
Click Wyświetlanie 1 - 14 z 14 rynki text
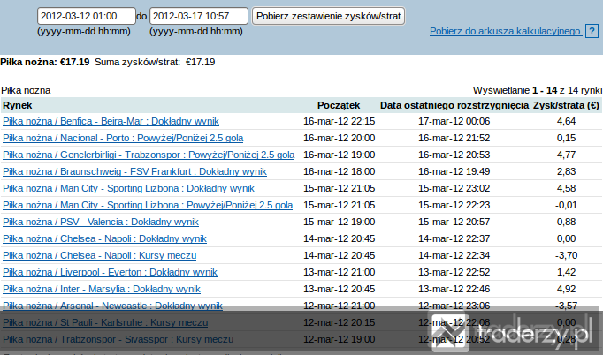point(538,90)
